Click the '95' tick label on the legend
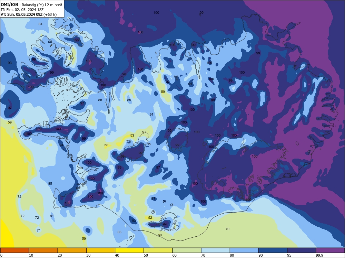 point(289,255)
